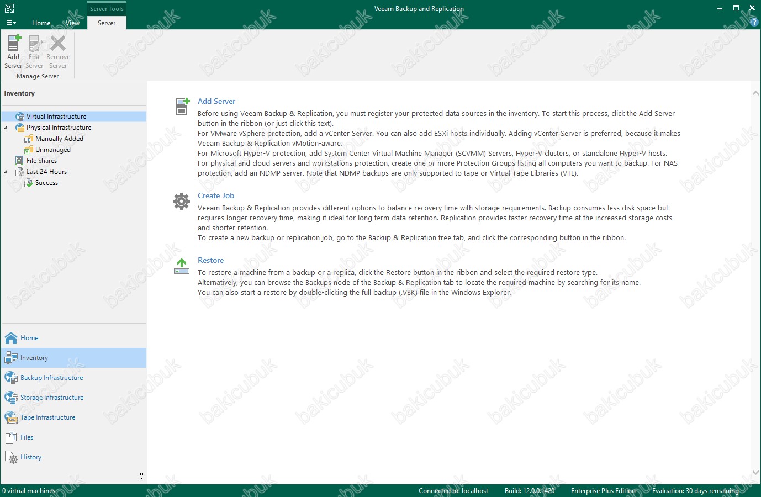Image resolution: width=761 pixels, height=497 pixels.
Task: Click the Inventory navigation icon
Action: 11,358
